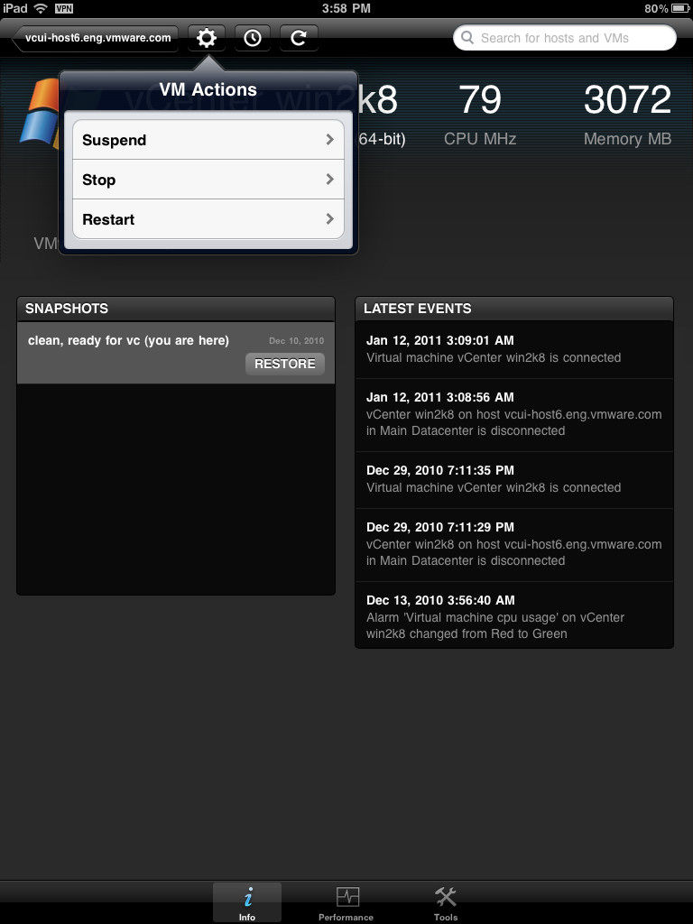The image size is (693, 924).
Task: Click the refresh arrow icon
Action: 299,38
